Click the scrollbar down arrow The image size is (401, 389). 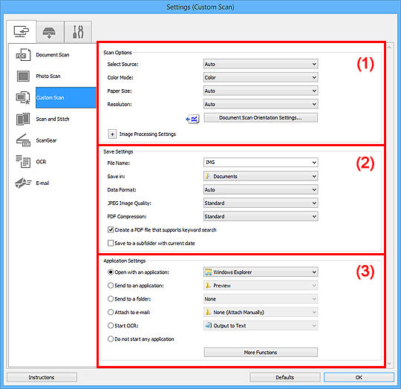[389, 364]
